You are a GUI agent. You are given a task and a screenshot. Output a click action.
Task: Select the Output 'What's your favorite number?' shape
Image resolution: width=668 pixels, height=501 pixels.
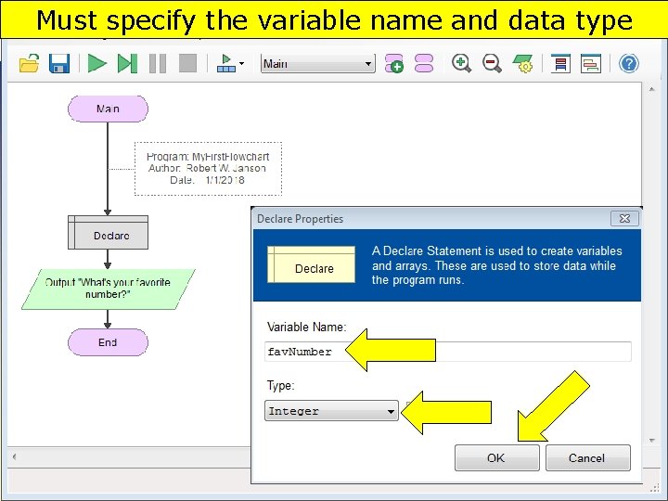click(x=109, y=289)
